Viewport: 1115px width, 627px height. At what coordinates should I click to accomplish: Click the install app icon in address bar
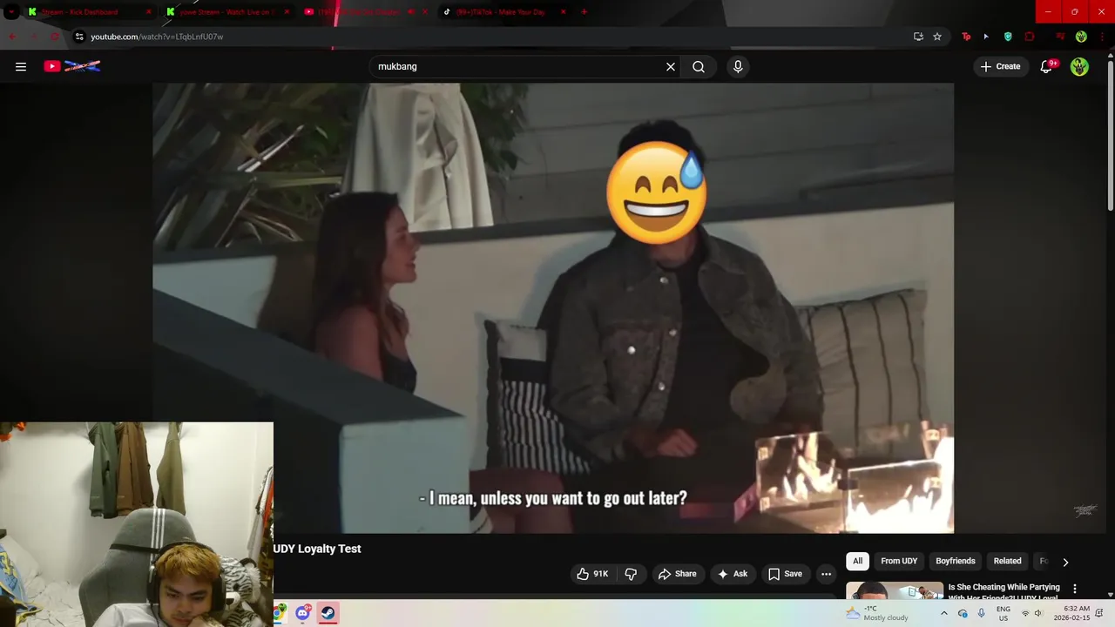point(918,37)
